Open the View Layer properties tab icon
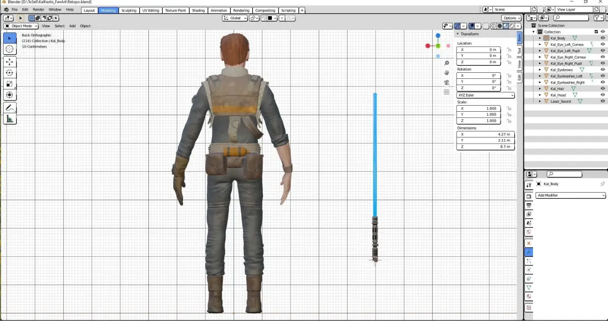The image size is (608, 321). [529, 214]
